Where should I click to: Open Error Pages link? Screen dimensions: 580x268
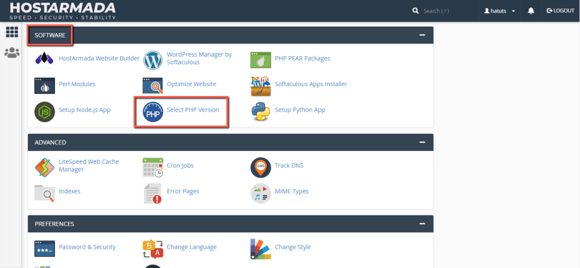(x=183, y=191)
